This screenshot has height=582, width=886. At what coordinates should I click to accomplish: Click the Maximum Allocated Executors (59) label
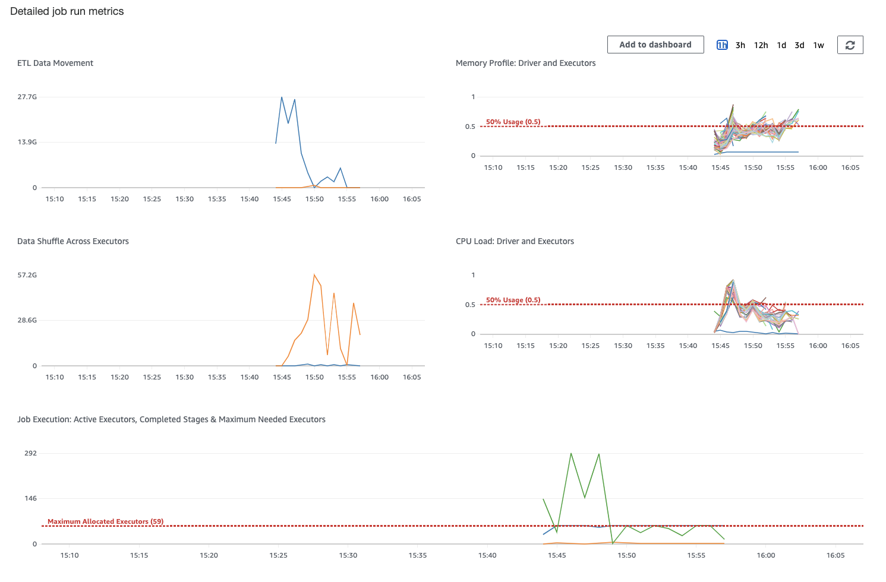[x=105, y=521]
